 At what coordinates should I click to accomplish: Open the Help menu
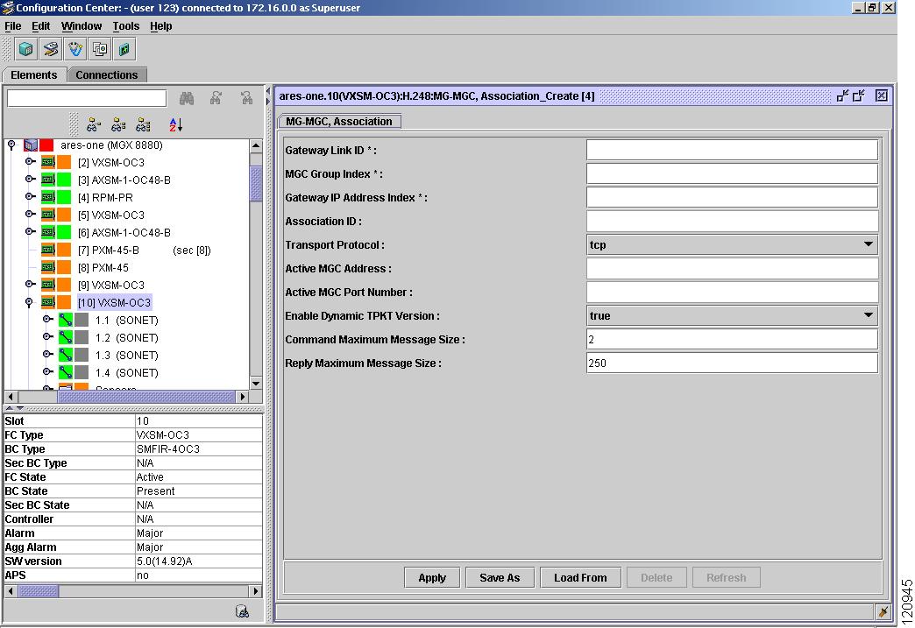click(161, 26)
